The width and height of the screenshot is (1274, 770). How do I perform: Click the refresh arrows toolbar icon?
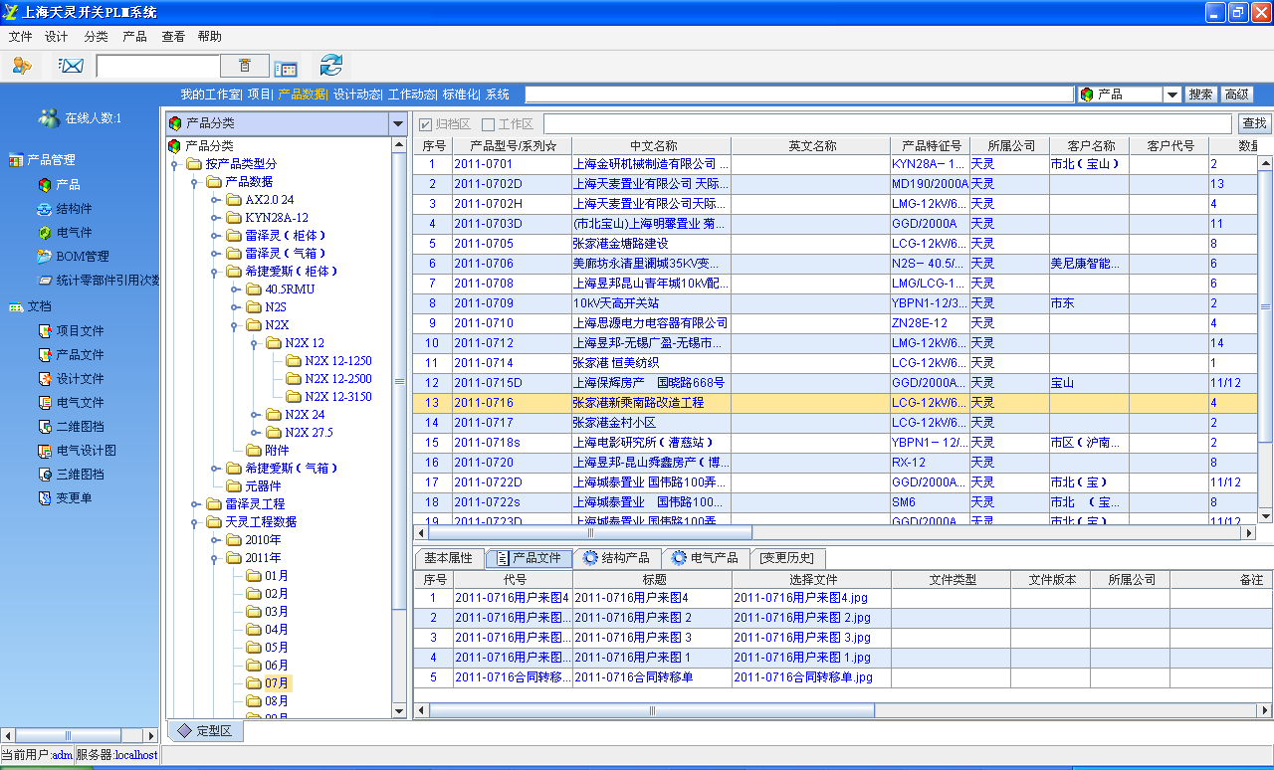point(330,67)
